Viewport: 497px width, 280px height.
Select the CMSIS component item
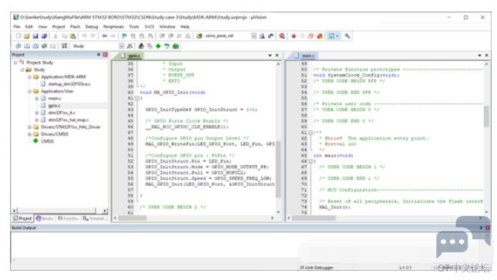click(x=47, y=141)
